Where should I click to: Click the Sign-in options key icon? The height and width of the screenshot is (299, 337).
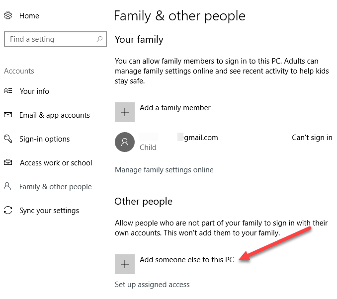click(8, 139)
